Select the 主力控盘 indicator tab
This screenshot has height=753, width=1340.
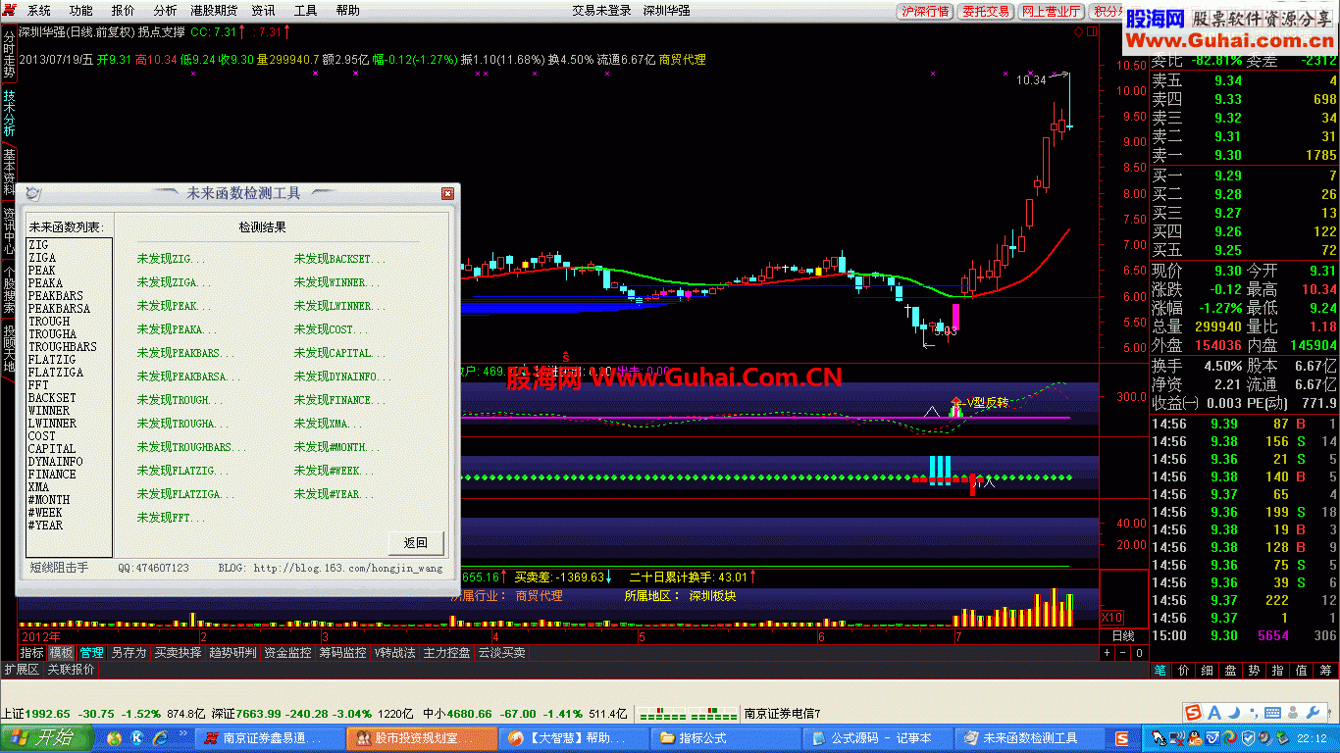click(x=446, y=652)
